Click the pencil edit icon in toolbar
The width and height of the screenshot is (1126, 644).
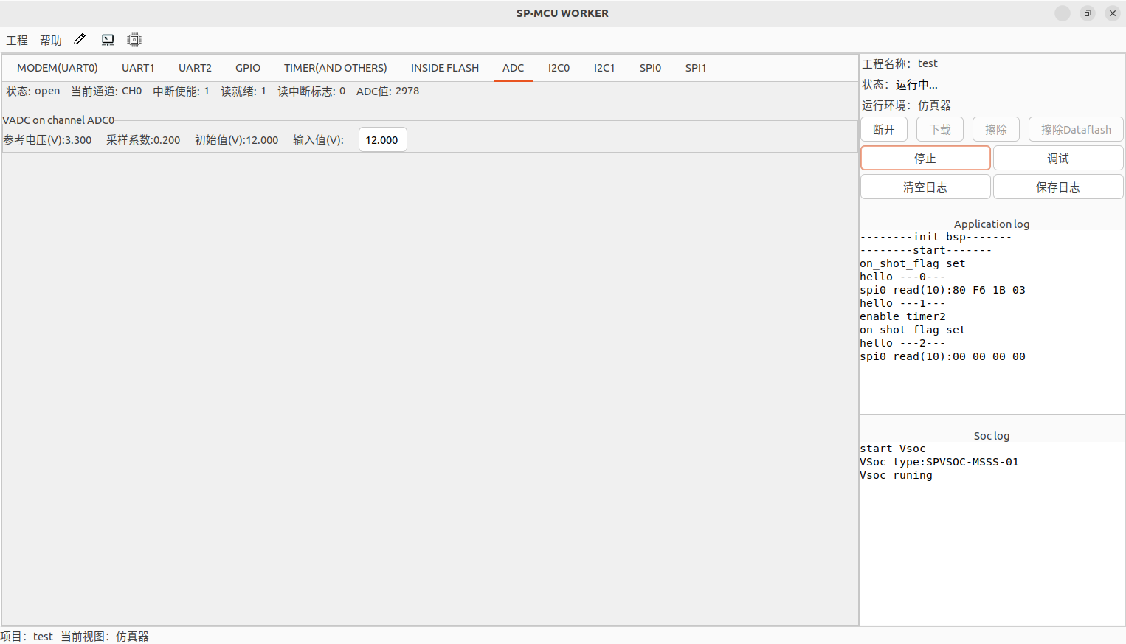[x=80, y=40]
